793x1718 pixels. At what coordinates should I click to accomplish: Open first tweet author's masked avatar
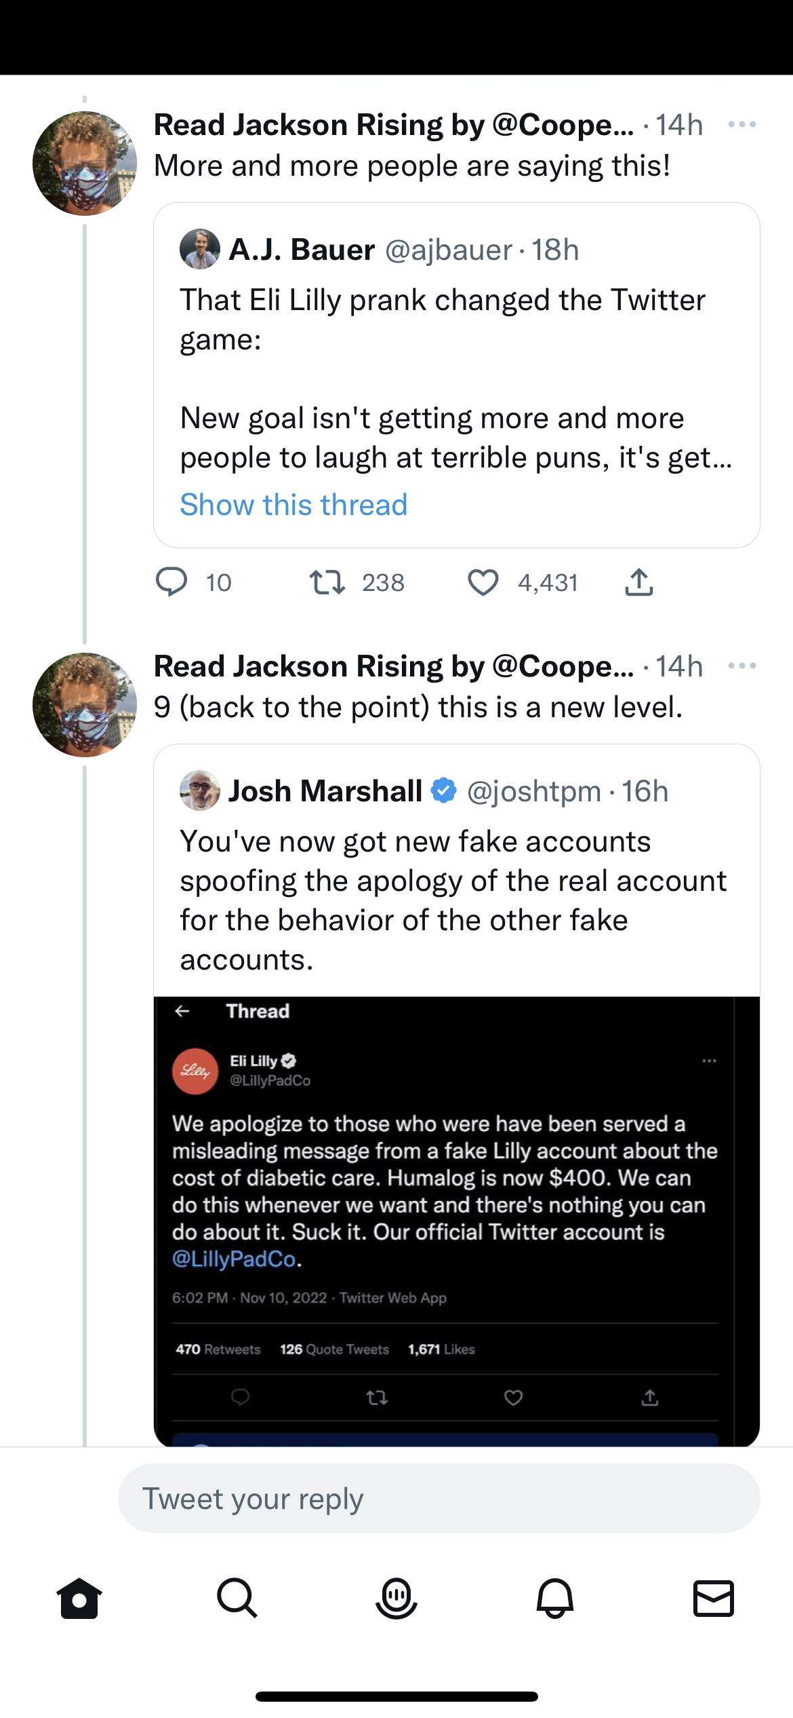pyautogui.click(x=85, y=164)
